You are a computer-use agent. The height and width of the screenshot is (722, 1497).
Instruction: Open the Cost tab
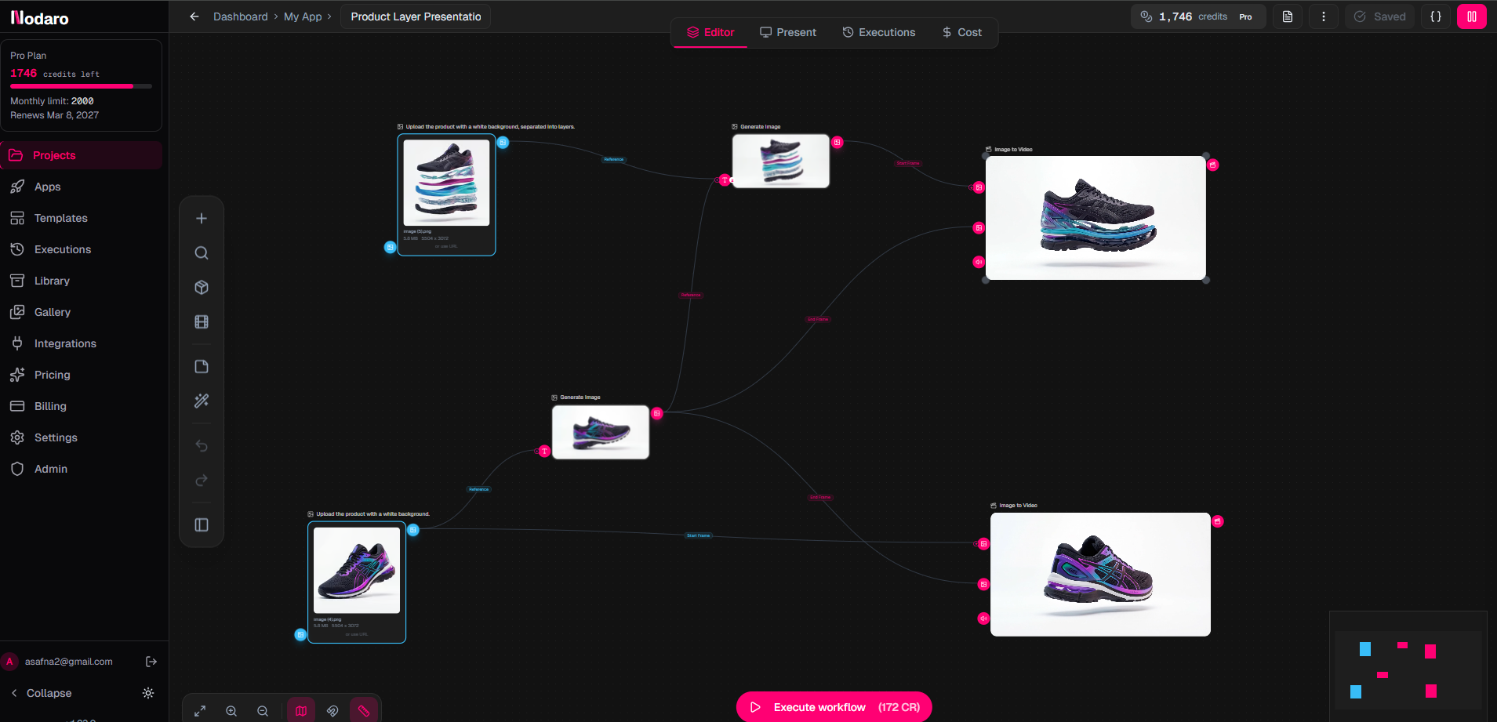click(x=961, y=32)
